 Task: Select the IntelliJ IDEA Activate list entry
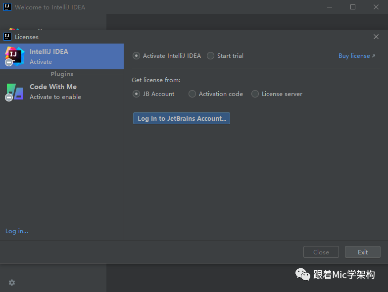coord(62,56)
